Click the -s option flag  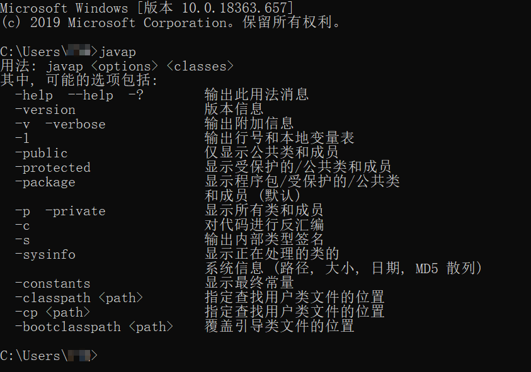point(22,240)
